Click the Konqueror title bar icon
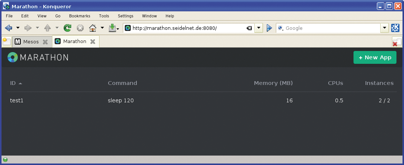 pyautogui.click(x=6, y=6)
